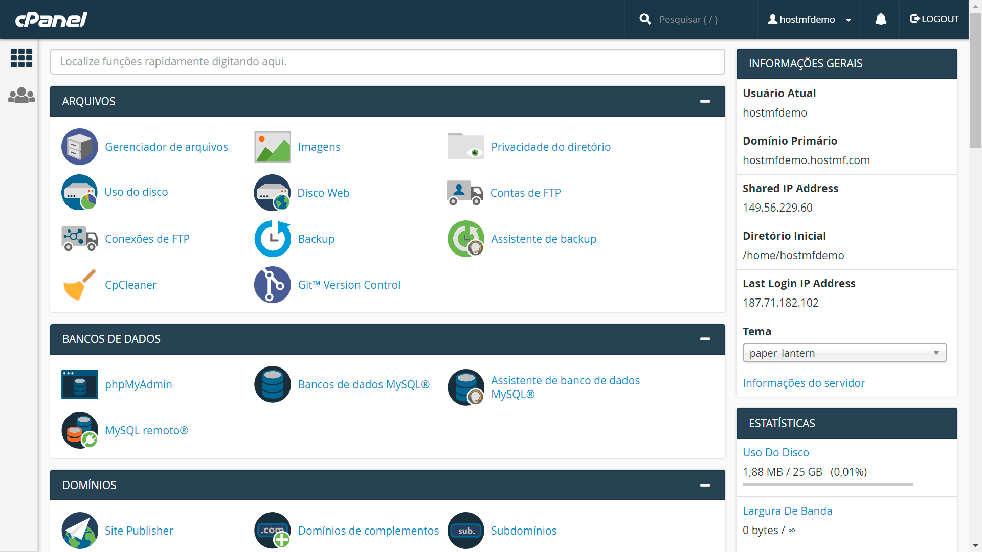The width and height of the screenshot is (982, 552).
Task: Open Gerenciador de arquivos link text
Action: (166, 147)
